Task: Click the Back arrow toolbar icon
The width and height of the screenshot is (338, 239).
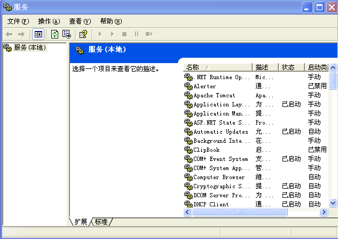Action: tap(9, 34)
